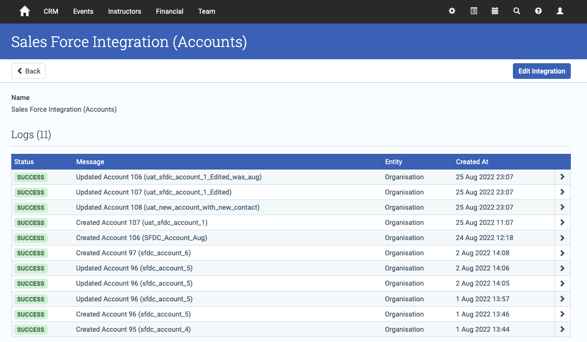Viewport: 587px width, 342px height.
Task: Click the Edit Integration button
Action: [x=542, y=71]
